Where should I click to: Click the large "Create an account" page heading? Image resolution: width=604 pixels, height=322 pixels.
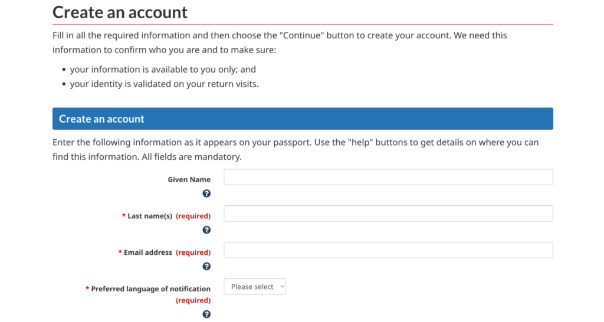tap(120, 12)
